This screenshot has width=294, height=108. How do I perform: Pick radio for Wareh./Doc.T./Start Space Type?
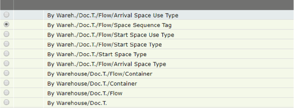pos(6,54)
